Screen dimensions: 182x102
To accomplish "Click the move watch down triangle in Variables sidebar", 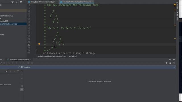I will point(22,82).
